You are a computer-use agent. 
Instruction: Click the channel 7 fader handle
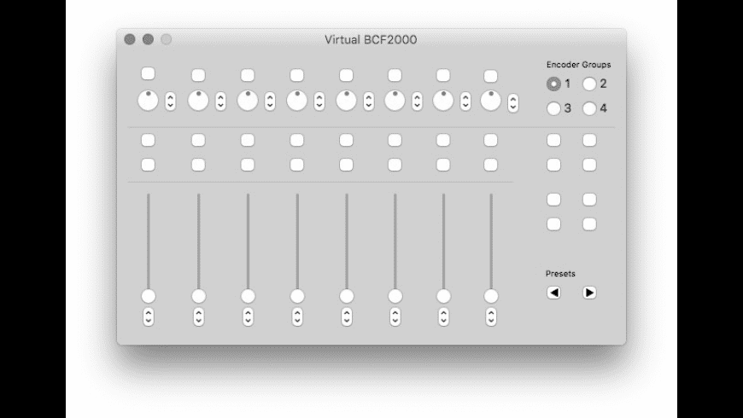443,296
